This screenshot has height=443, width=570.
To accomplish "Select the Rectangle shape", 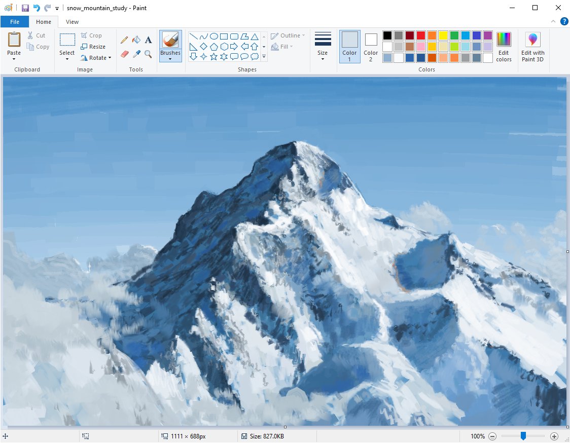I will click(x=224, y=36).
